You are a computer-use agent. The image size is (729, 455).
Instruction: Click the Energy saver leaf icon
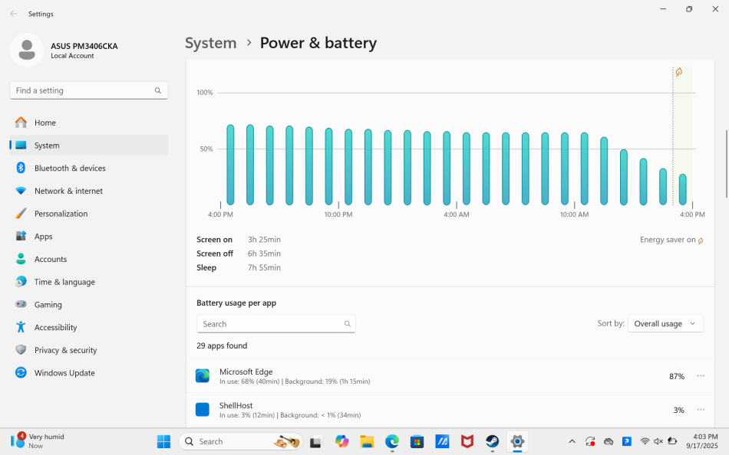click(678, 71)
